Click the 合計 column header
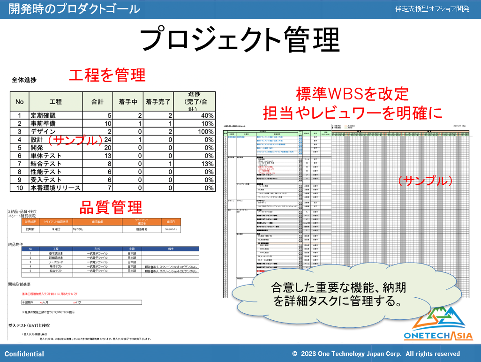The height and width of the screenshot is (362, 481). (98, 102)
